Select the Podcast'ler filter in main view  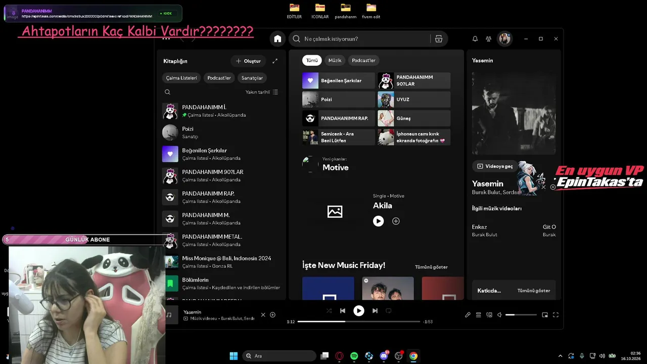363,60
